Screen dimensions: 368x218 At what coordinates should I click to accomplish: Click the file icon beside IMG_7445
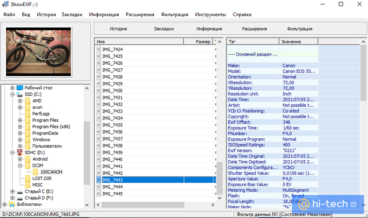coord(99,193)
